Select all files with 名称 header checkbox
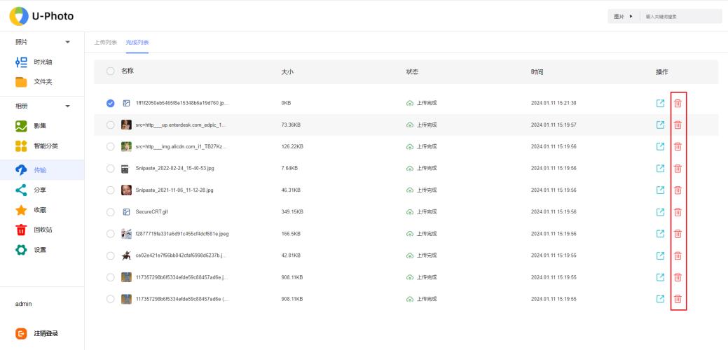Screen dimensions: 728x350 (x=110, y=71)
